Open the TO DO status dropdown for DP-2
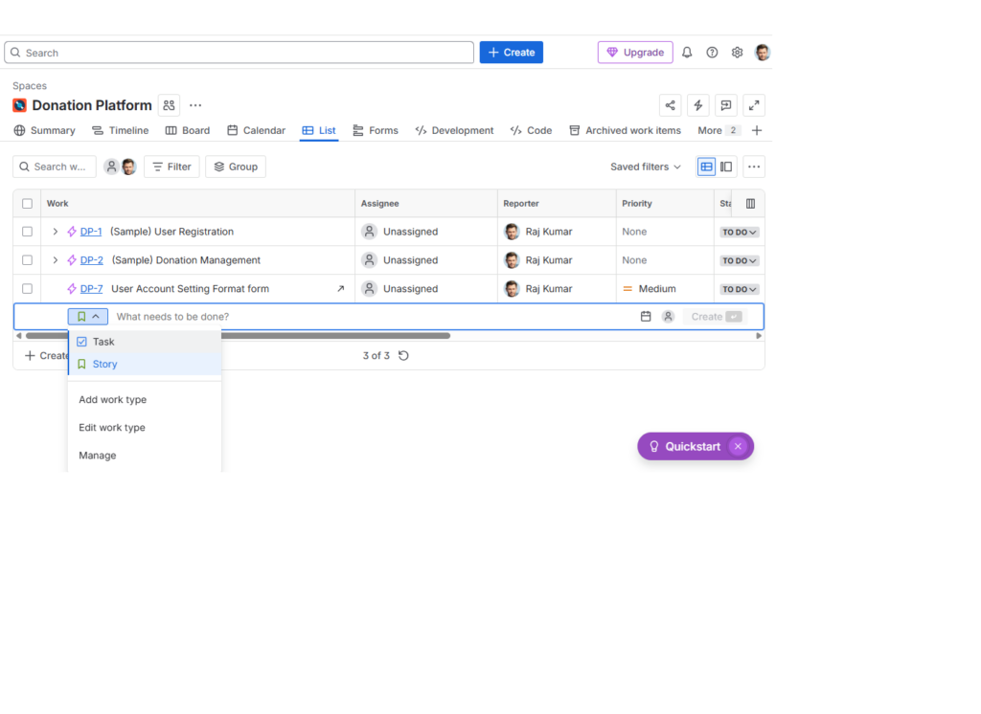 [x=740, y=260]
